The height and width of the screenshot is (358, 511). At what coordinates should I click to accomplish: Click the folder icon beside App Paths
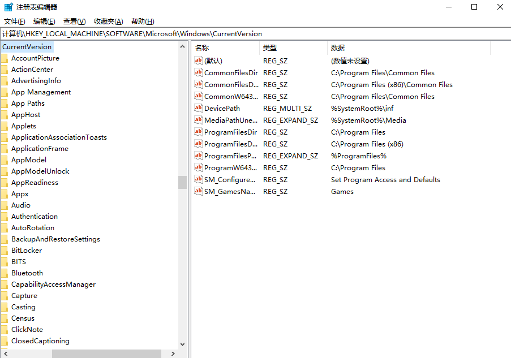(x=4, y=103)
